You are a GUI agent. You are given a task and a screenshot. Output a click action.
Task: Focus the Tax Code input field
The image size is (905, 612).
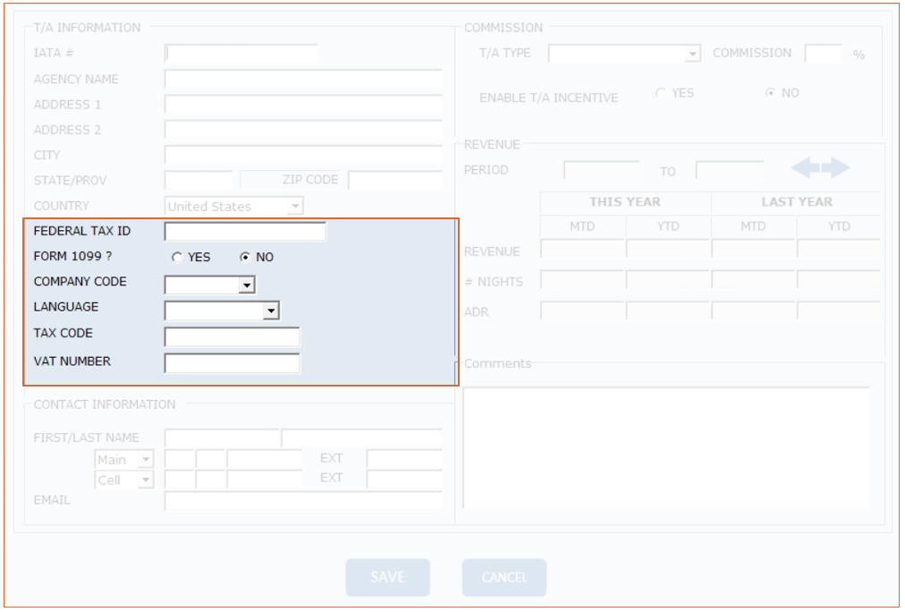[x=232, y=337]
